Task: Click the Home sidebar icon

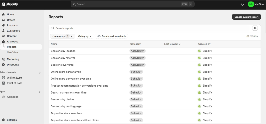Action: click(3, 14)
